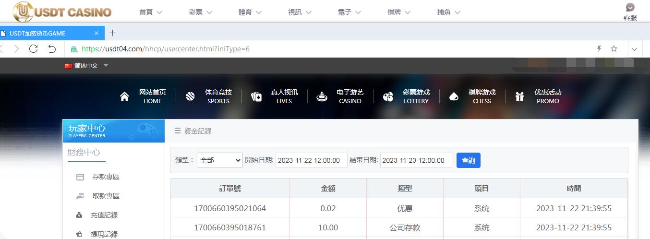This screenshot has width=650, height=239.
Task: Click the 公司存款 type cell
Action: (405, 227)
